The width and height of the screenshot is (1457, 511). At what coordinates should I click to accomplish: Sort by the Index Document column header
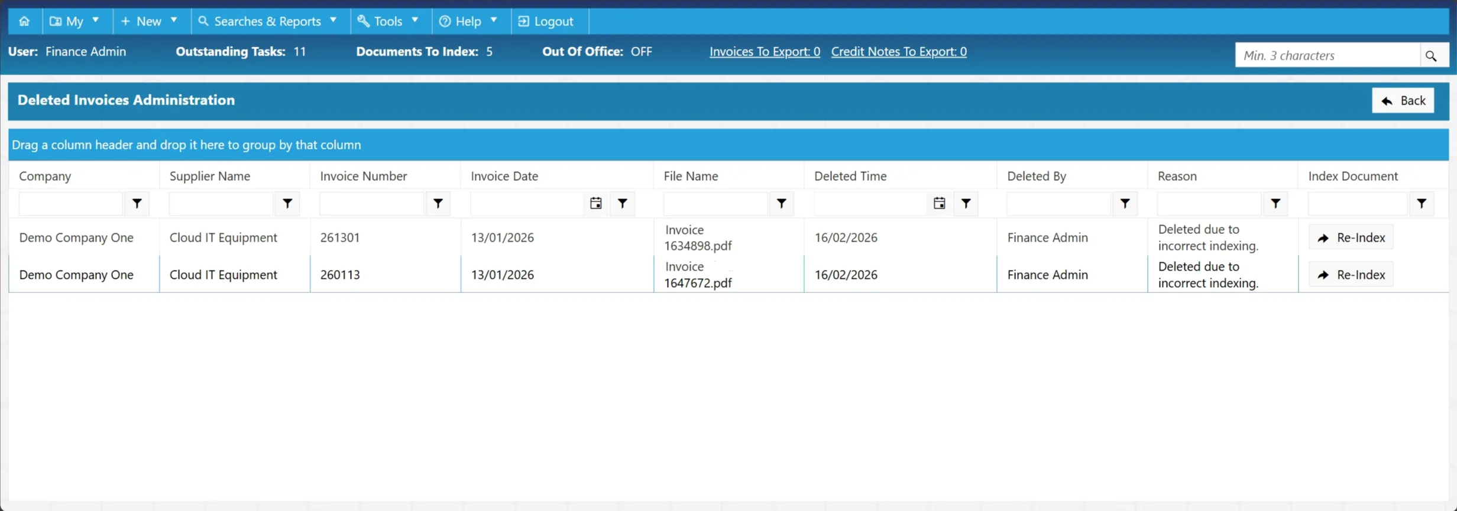click(x=1353, y=176)
